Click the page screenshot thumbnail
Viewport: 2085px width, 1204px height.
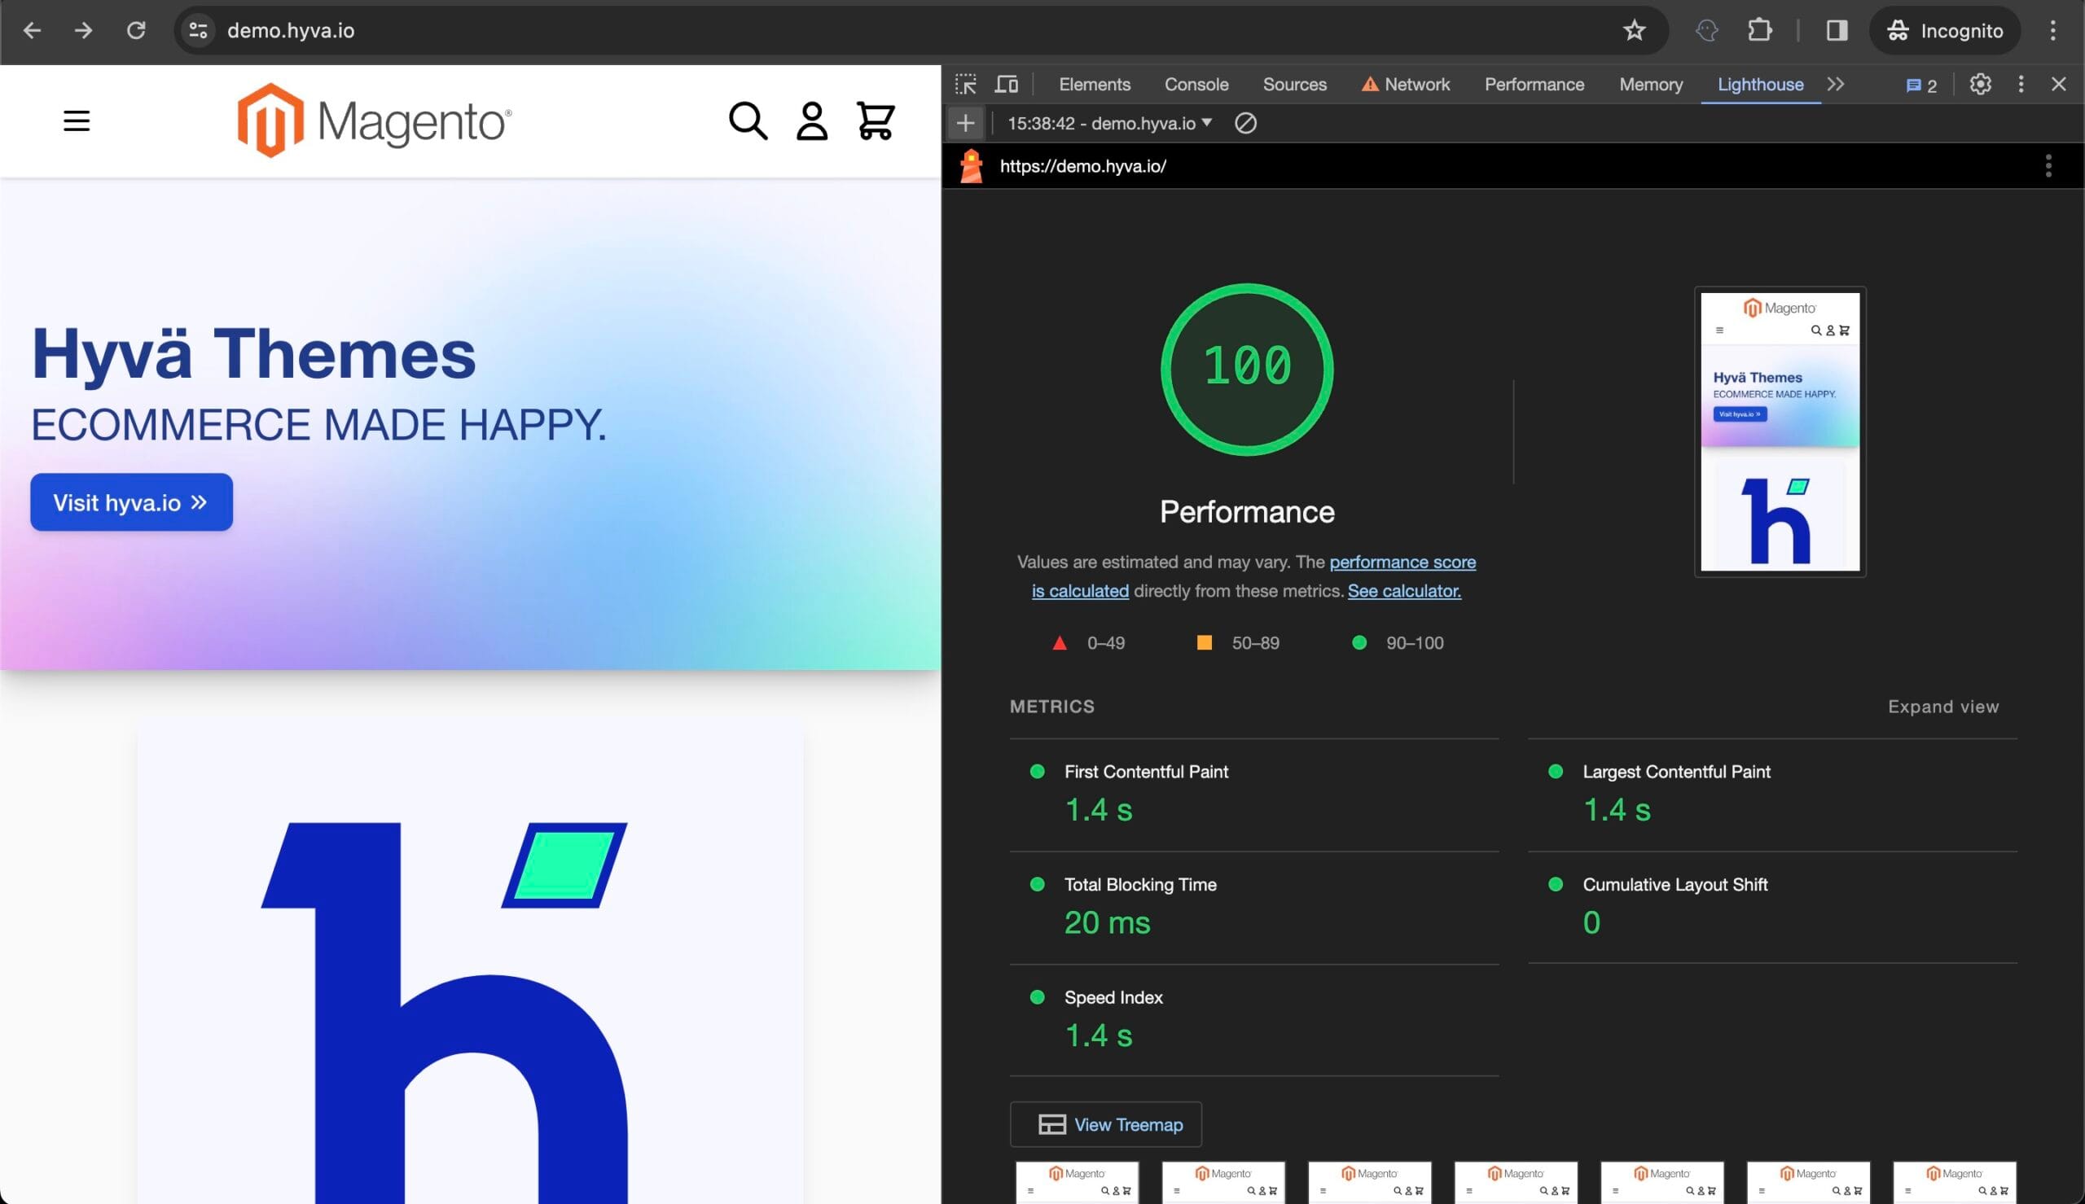coord(1780,431)
